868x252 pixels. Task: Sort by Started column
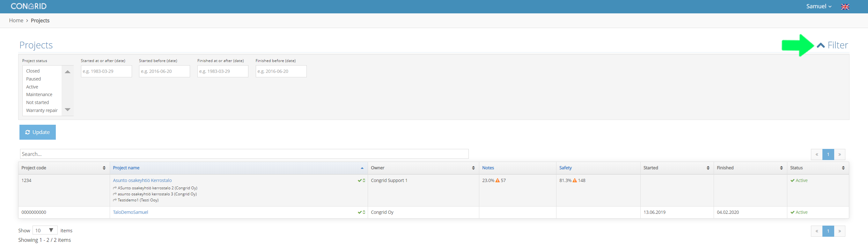(x=677, y=168)
